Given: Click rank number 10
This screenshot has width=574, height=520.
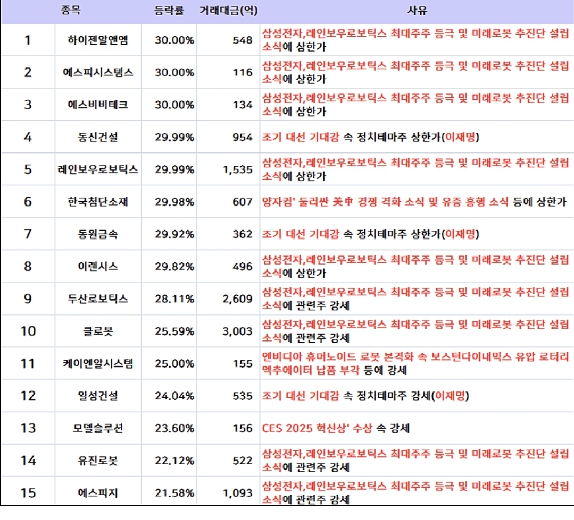Looking at the screenshot, I should (28, 331).
